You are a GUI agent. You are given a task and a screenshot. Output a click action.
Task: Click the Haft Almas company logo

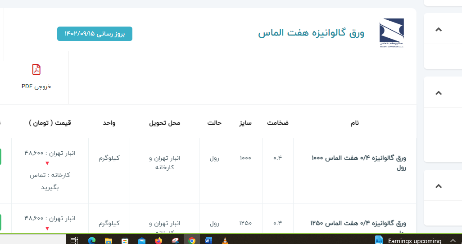click(x=391, y=33)
